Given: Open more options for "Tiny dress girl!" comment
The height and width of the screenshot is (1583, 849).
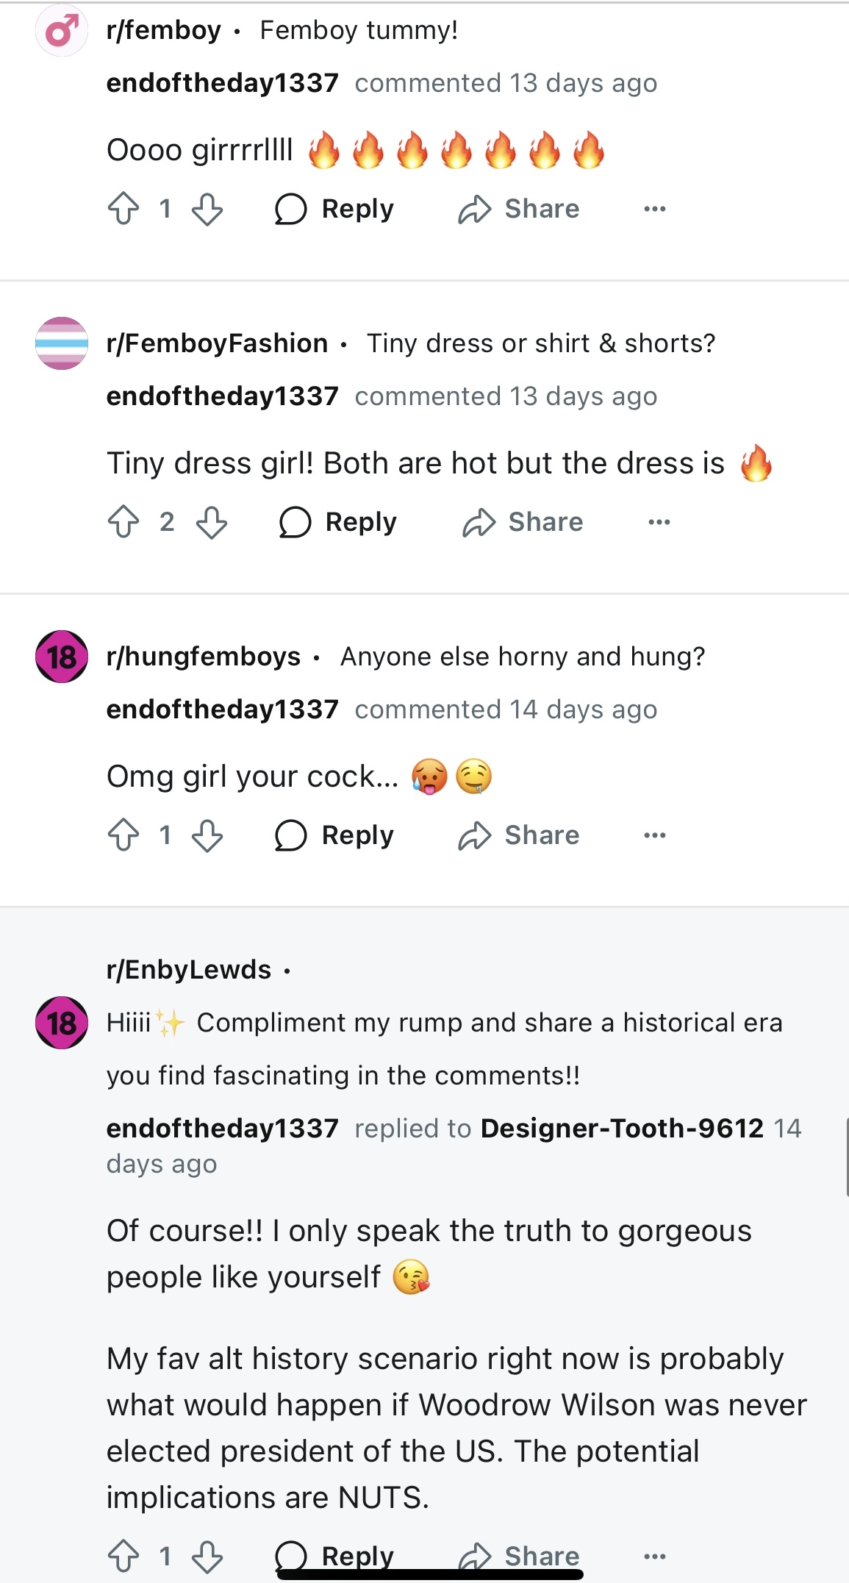Looking at the screenshot, I should coord(659,522).
